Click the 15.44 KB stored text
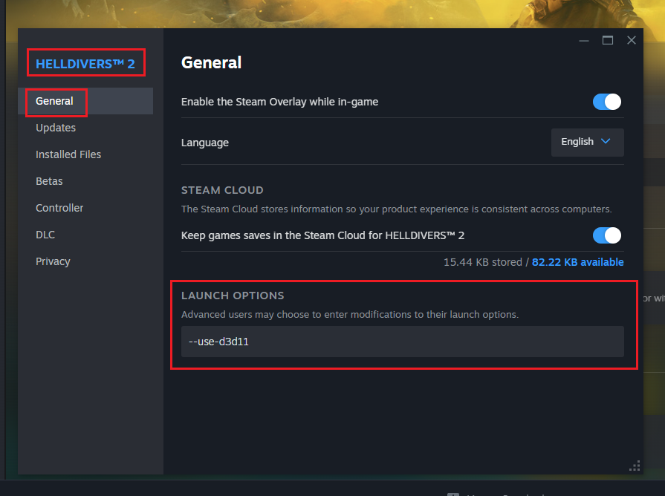 tap(483, 262)
